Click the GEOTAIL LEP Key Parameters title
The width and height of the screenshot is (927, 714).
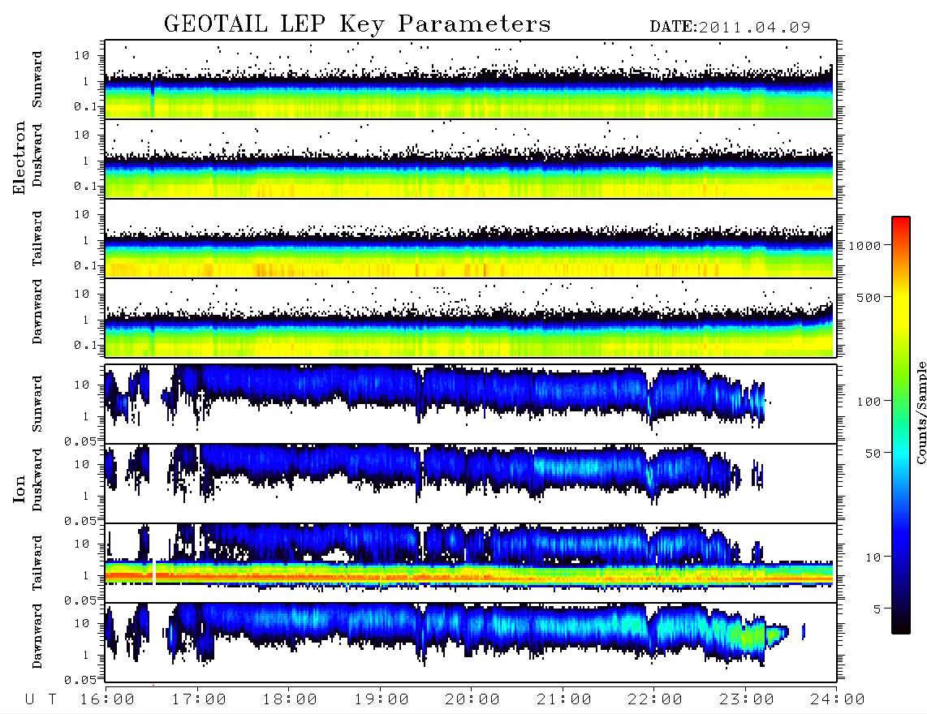coord(357,24)
